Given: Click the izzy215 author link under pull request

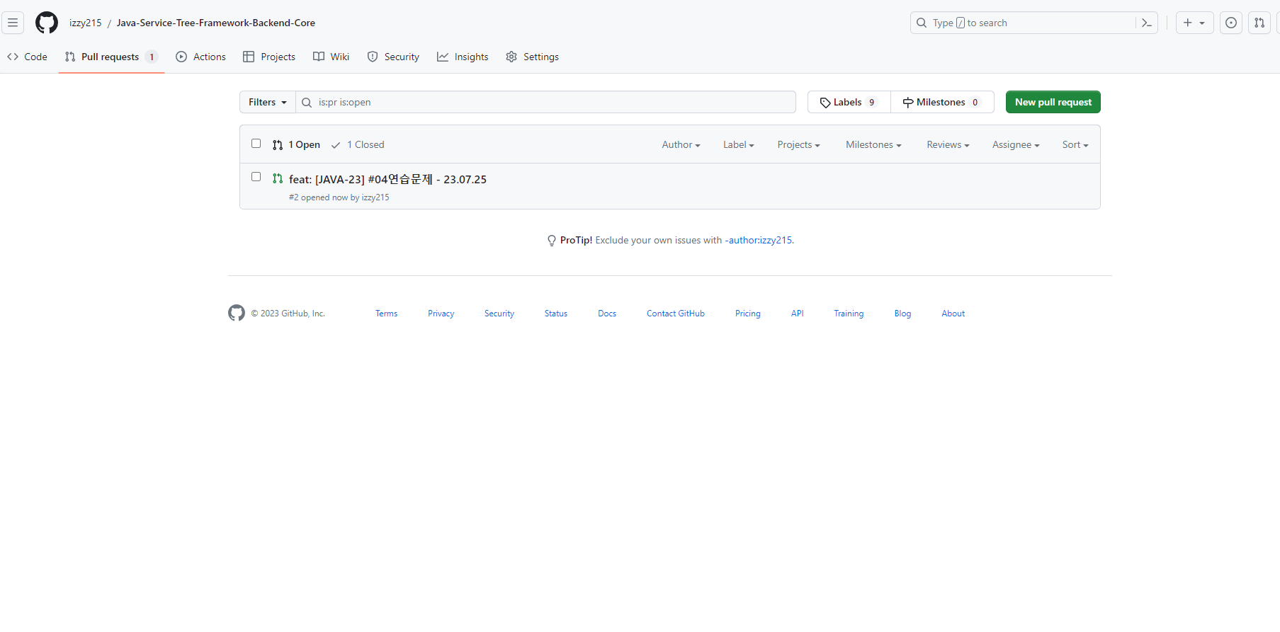Looking at the screenshot, I should click(x=375, y=197).
